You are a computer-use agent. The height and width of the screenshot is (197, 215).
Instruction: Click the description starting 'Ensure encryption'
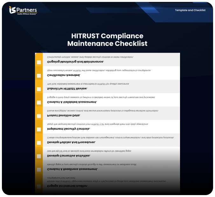pyautogui.click(x=103, y=111)
